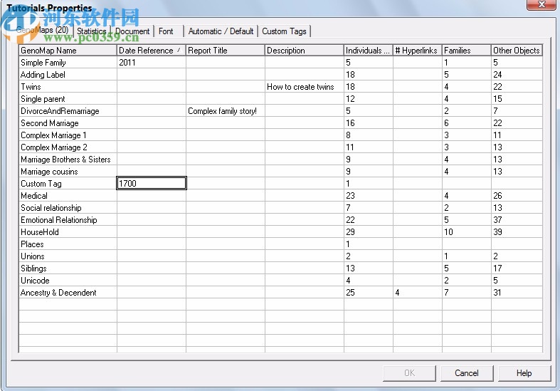Switch to the Font tab
This screenshot has width=560, height=391.
pos(166,31)
